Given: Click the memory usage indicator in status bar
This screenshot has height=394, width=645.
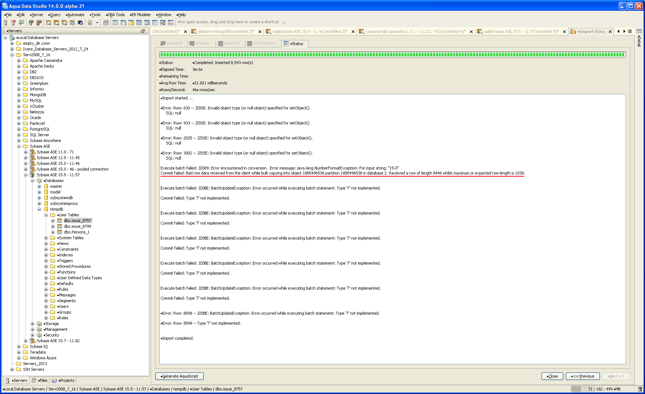Looking at the screenshot, I should pyautogui.click(x=604, y=389).
